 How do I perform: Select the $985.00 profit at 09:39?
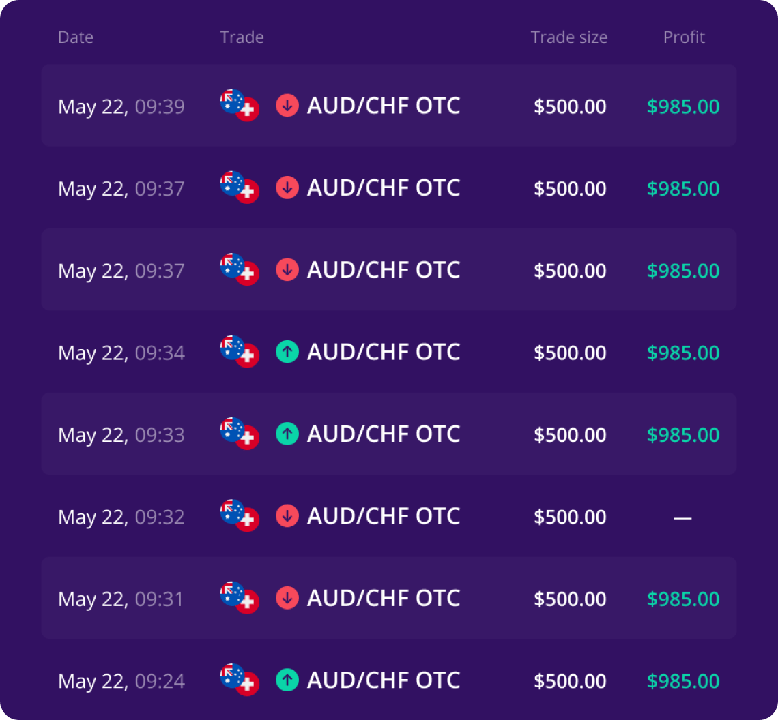683,106
